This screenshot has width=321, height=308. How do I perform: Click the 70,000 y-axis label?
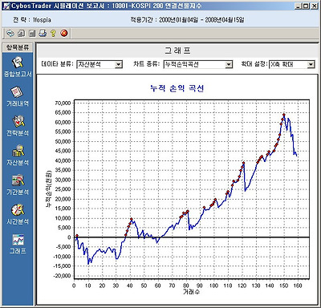tap(63, 103)
